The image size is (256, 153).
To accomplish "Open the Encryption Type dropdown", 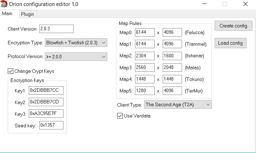I will tap(76, 43).
